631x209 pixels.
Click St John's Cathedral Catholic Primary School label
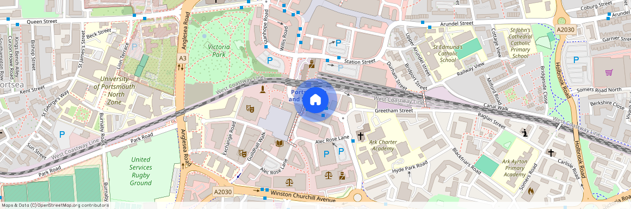tap(521, 43)
